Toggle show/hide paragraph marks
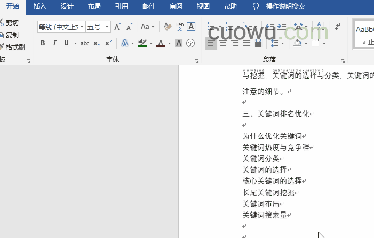The image size is (374, 238). click(x=337, y=27)
